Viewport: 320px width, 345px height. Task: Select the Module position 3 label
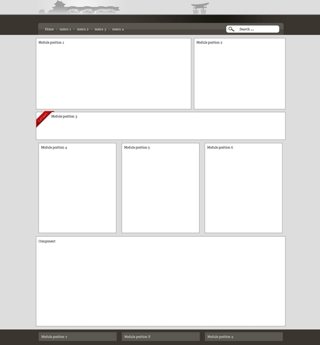(x=64, y=116)
